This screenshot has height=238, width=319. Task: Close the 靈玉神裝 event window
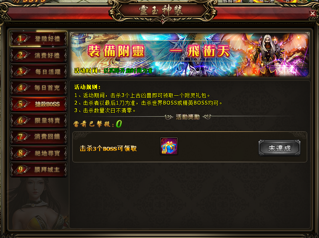pos(313,13)
